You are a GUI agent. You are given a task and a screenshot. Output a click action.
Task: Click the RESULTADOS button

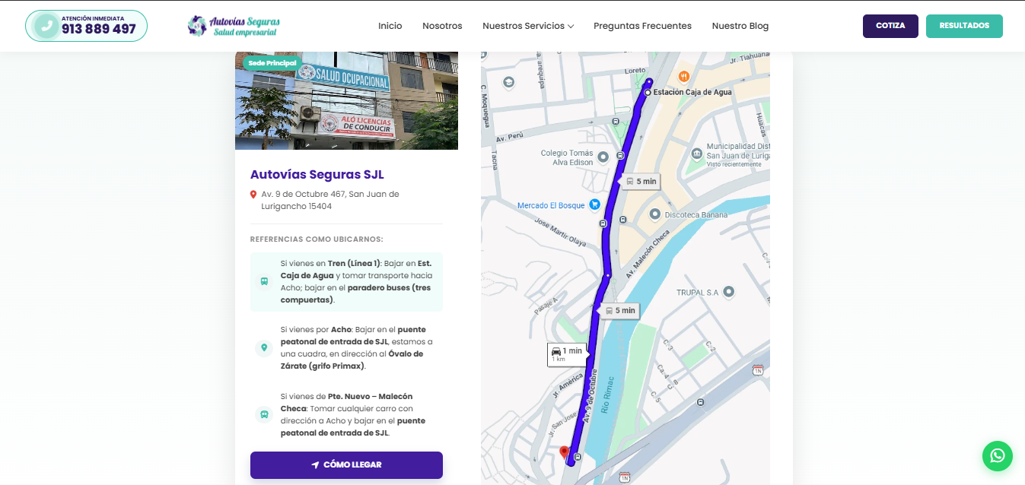964,26
